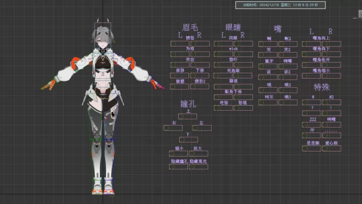This screenshot has height=204, width=362.
Task: Toggle the 星星眼 star eyes control
Action: [x=304, y=149]
